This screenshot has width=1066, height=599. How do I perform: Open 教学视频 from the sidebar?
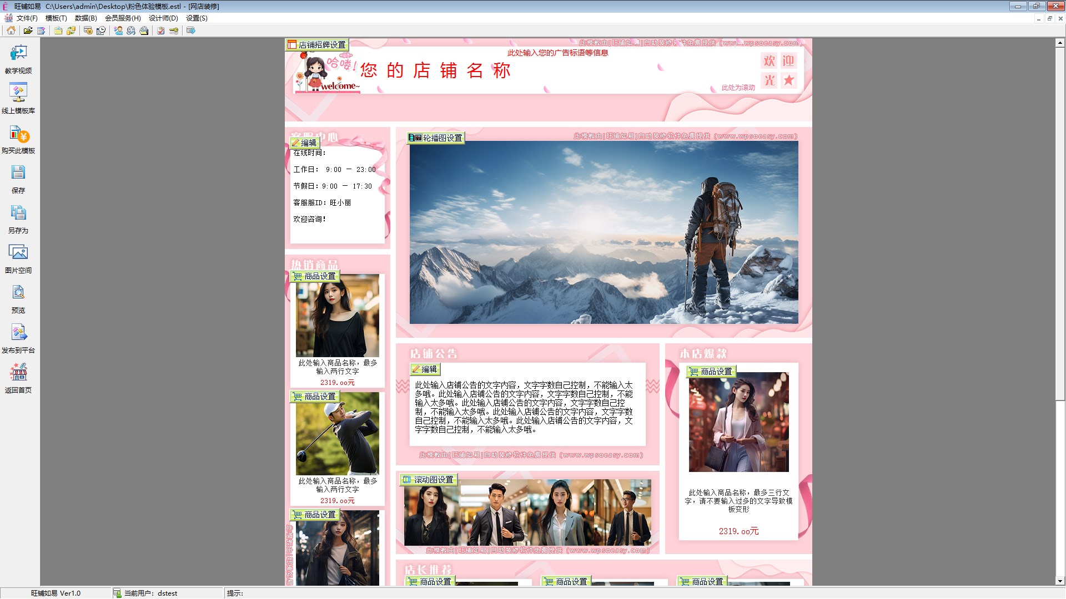[18, 59]
